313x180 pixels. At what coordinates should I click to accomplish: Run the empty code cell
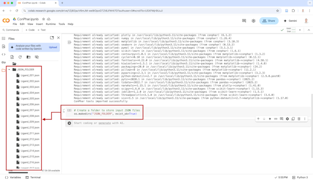tap(69, 123)
